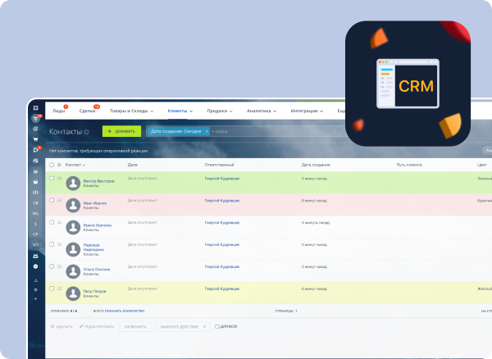Check the checkbox for Виктор Викторов row
492x359 pixels.
(x=52, y=178)
